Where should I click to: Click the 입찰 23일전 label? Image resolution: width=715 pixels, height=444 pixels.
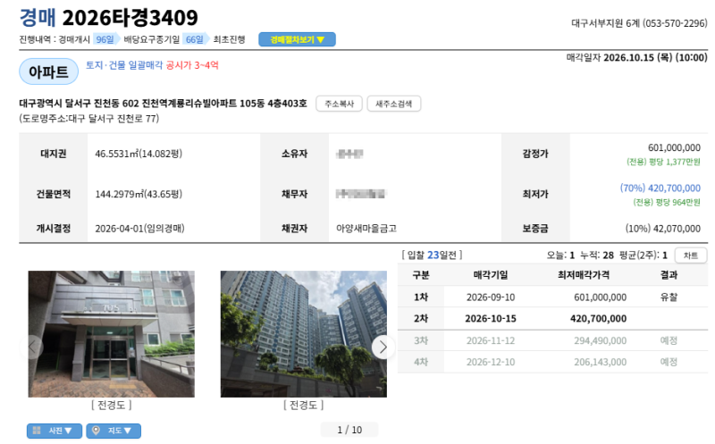pos(432,256)
